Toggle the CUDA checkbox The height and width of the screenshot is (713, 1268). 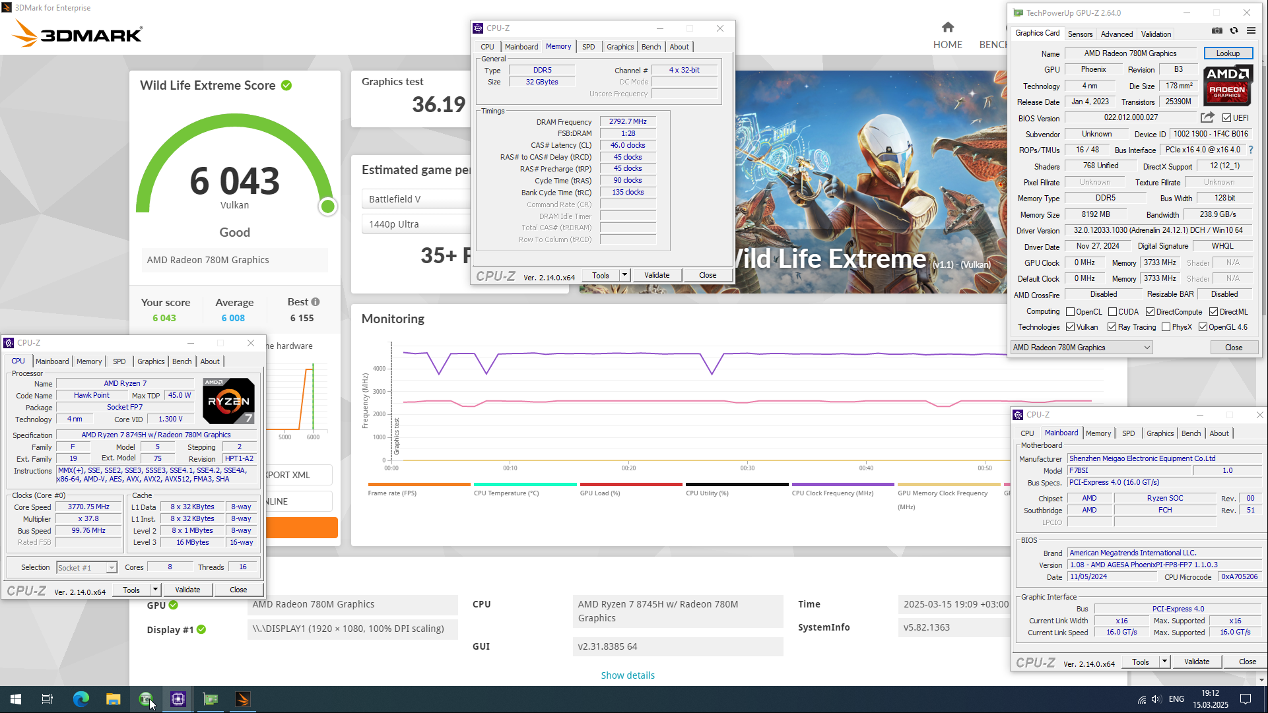click(x=1112, y=312)
